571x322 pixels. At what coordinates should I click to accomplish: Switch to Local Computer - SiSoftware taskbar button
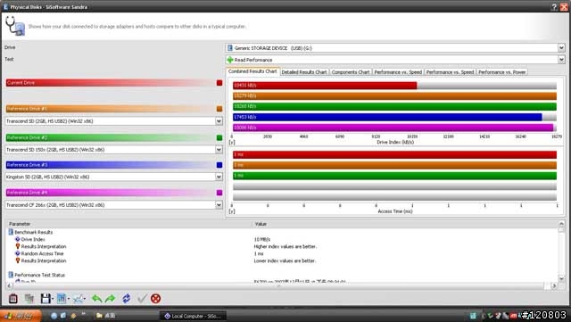193,316
